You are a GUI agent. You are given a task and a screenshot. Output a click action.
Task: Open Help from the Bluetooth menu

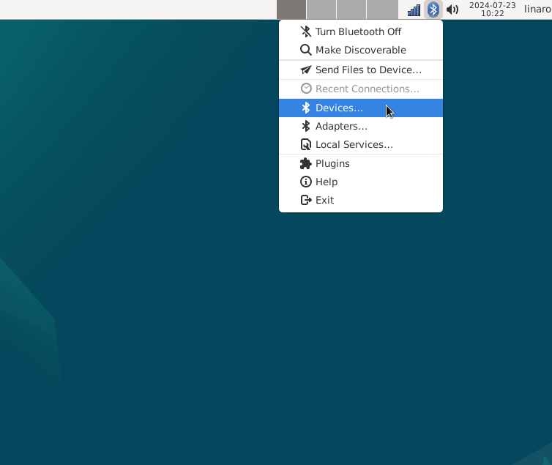tap(361, 182)
